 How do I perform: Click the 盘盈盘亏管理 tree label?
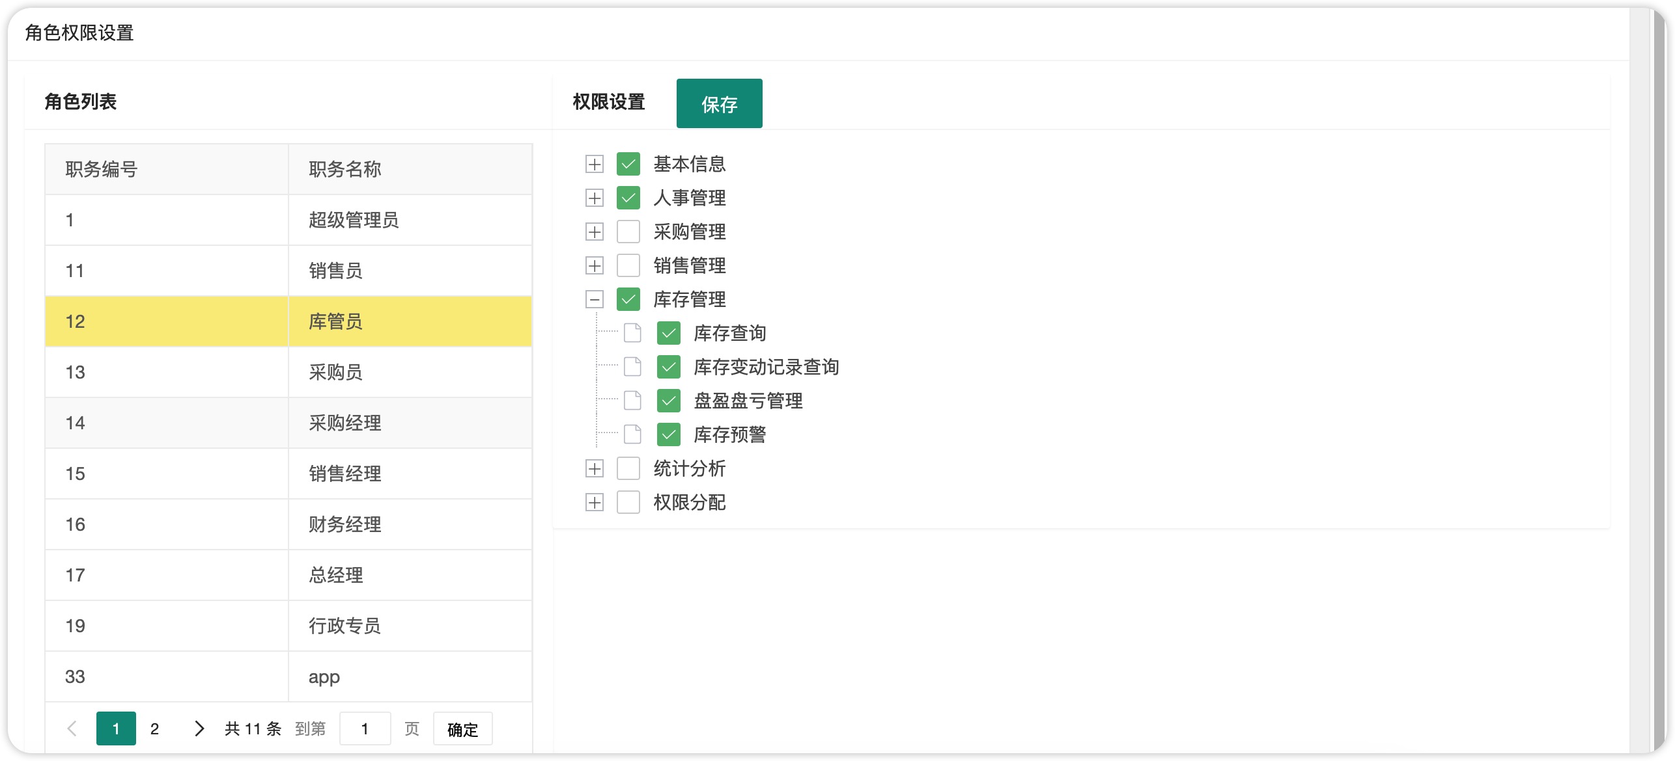tap(748, 401)
